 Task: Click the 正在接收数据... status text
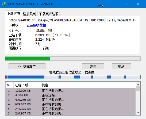click(x=38, y=25)
